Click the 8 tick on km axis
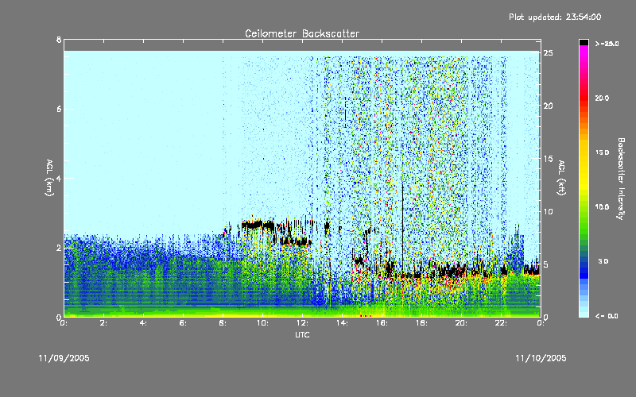This screenshot has height=397, width=636. (x=59, y=40)
